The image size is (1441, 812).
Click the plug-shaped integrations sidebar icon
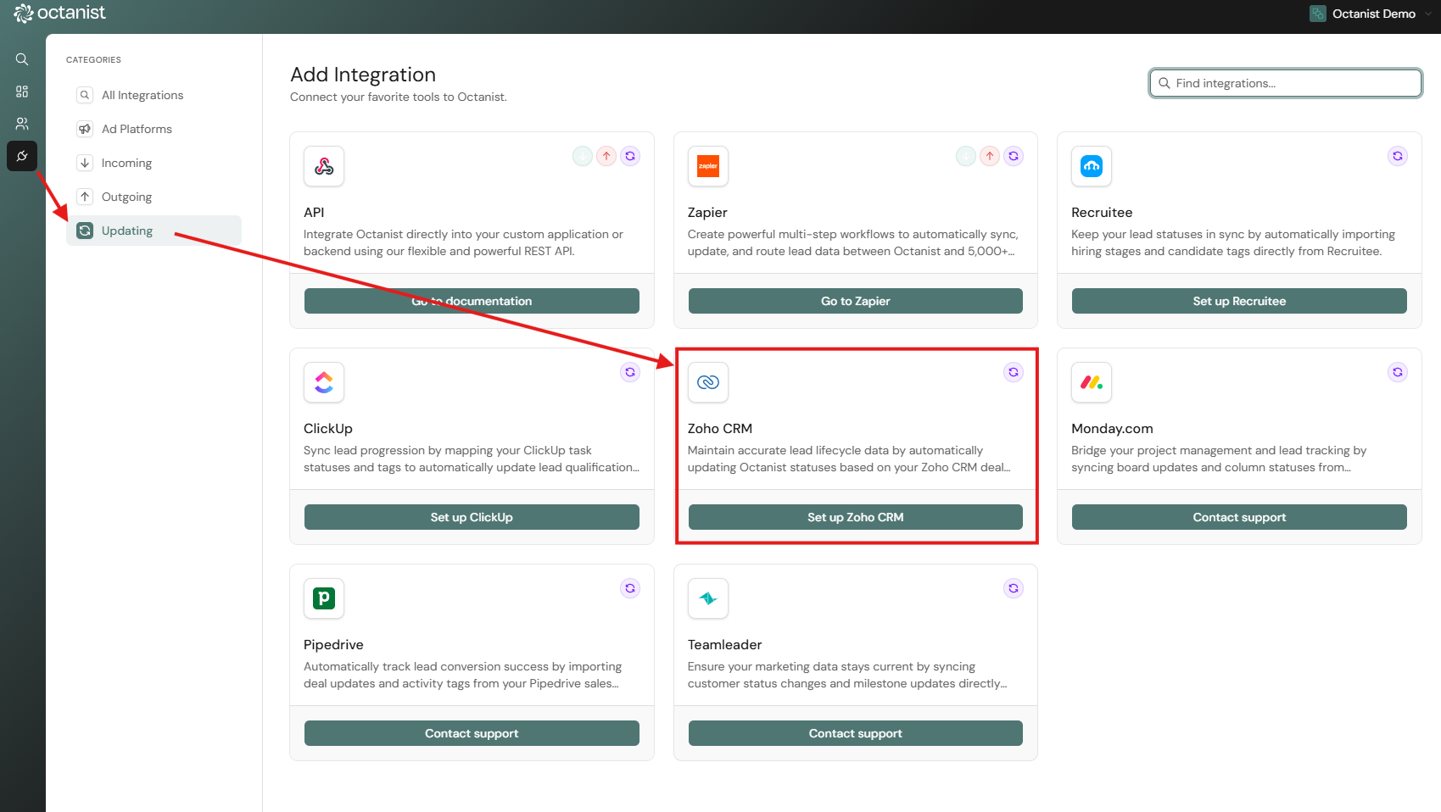coord(22,156)
